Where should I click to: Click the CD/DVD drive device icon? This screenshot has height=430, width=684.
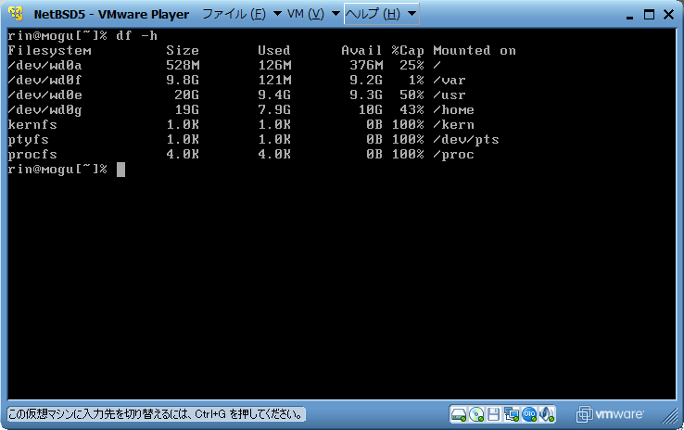point(476,414)
